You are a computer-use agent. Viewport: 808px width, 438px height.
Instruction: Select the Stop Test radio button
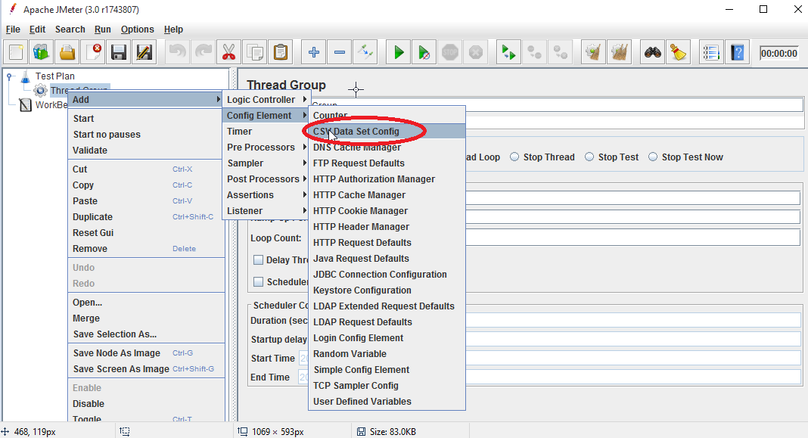click(589, 157)
